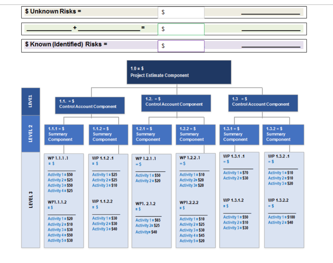Click the 1.1 Control Account Component box
The height and width of the screenshot is (263, 333).
pos(90,106)
